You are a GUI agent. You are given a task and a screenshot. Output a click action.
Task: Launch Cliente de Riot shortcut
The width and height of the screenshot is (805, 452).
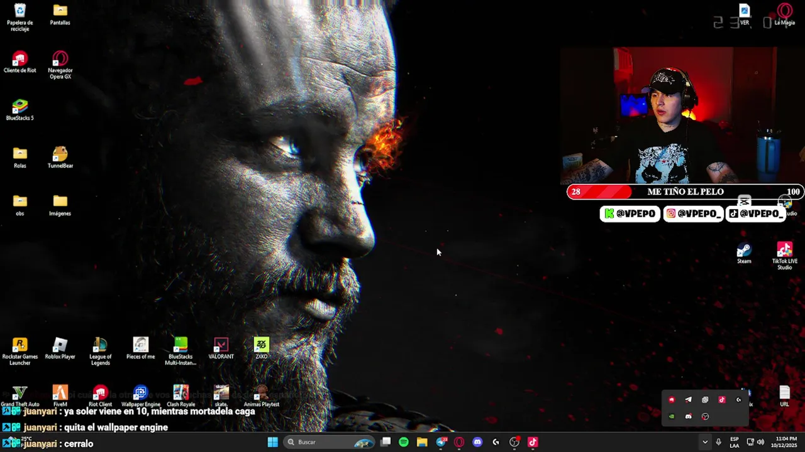(x=19, y=62)
